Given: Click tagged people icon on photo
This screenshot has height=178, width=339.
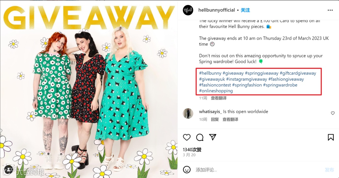Looking at the screenshot, I should (x=8, y=170).
